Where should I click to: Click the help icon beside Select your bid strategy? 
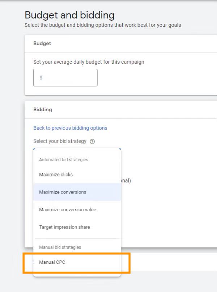(92, 142)
